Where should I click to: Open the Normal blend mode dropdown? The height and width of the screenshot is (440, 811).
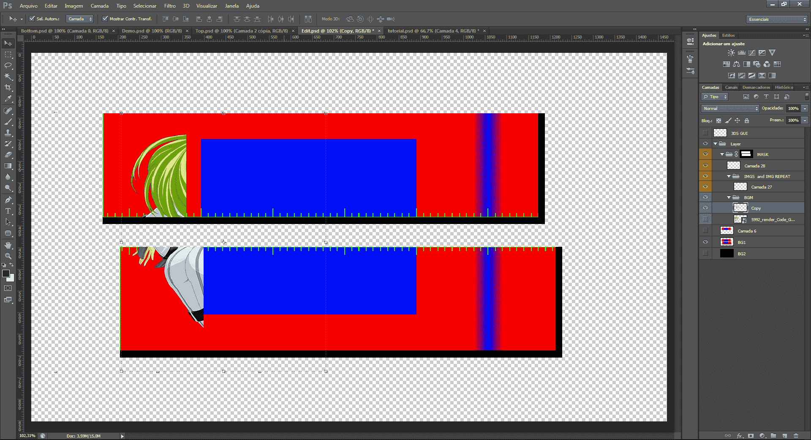(730, 109)
